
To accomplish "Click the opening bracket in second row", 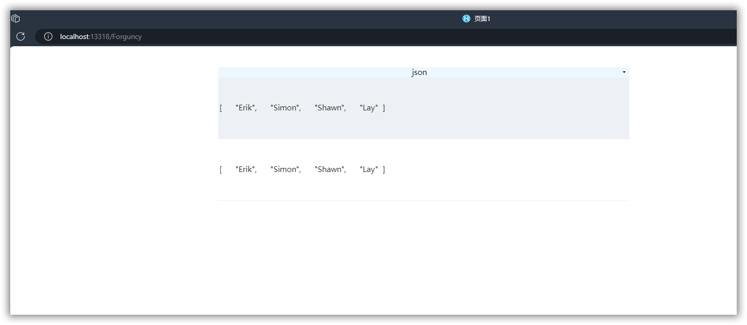I will 221,169.
